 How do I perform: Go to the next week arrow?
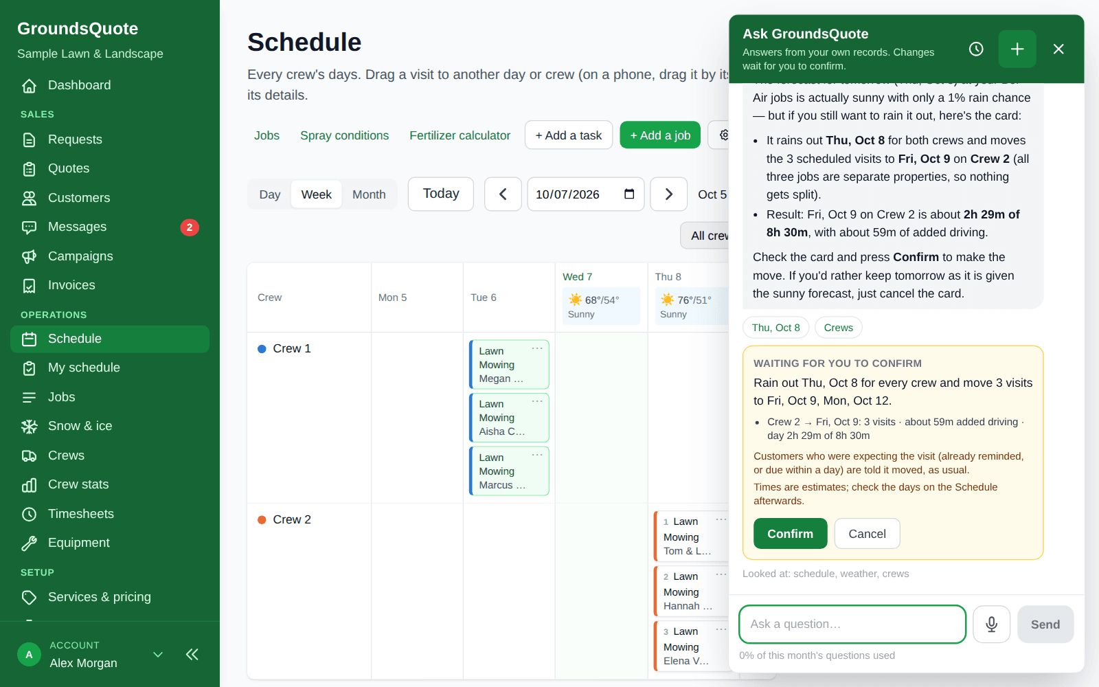point(669,194)
